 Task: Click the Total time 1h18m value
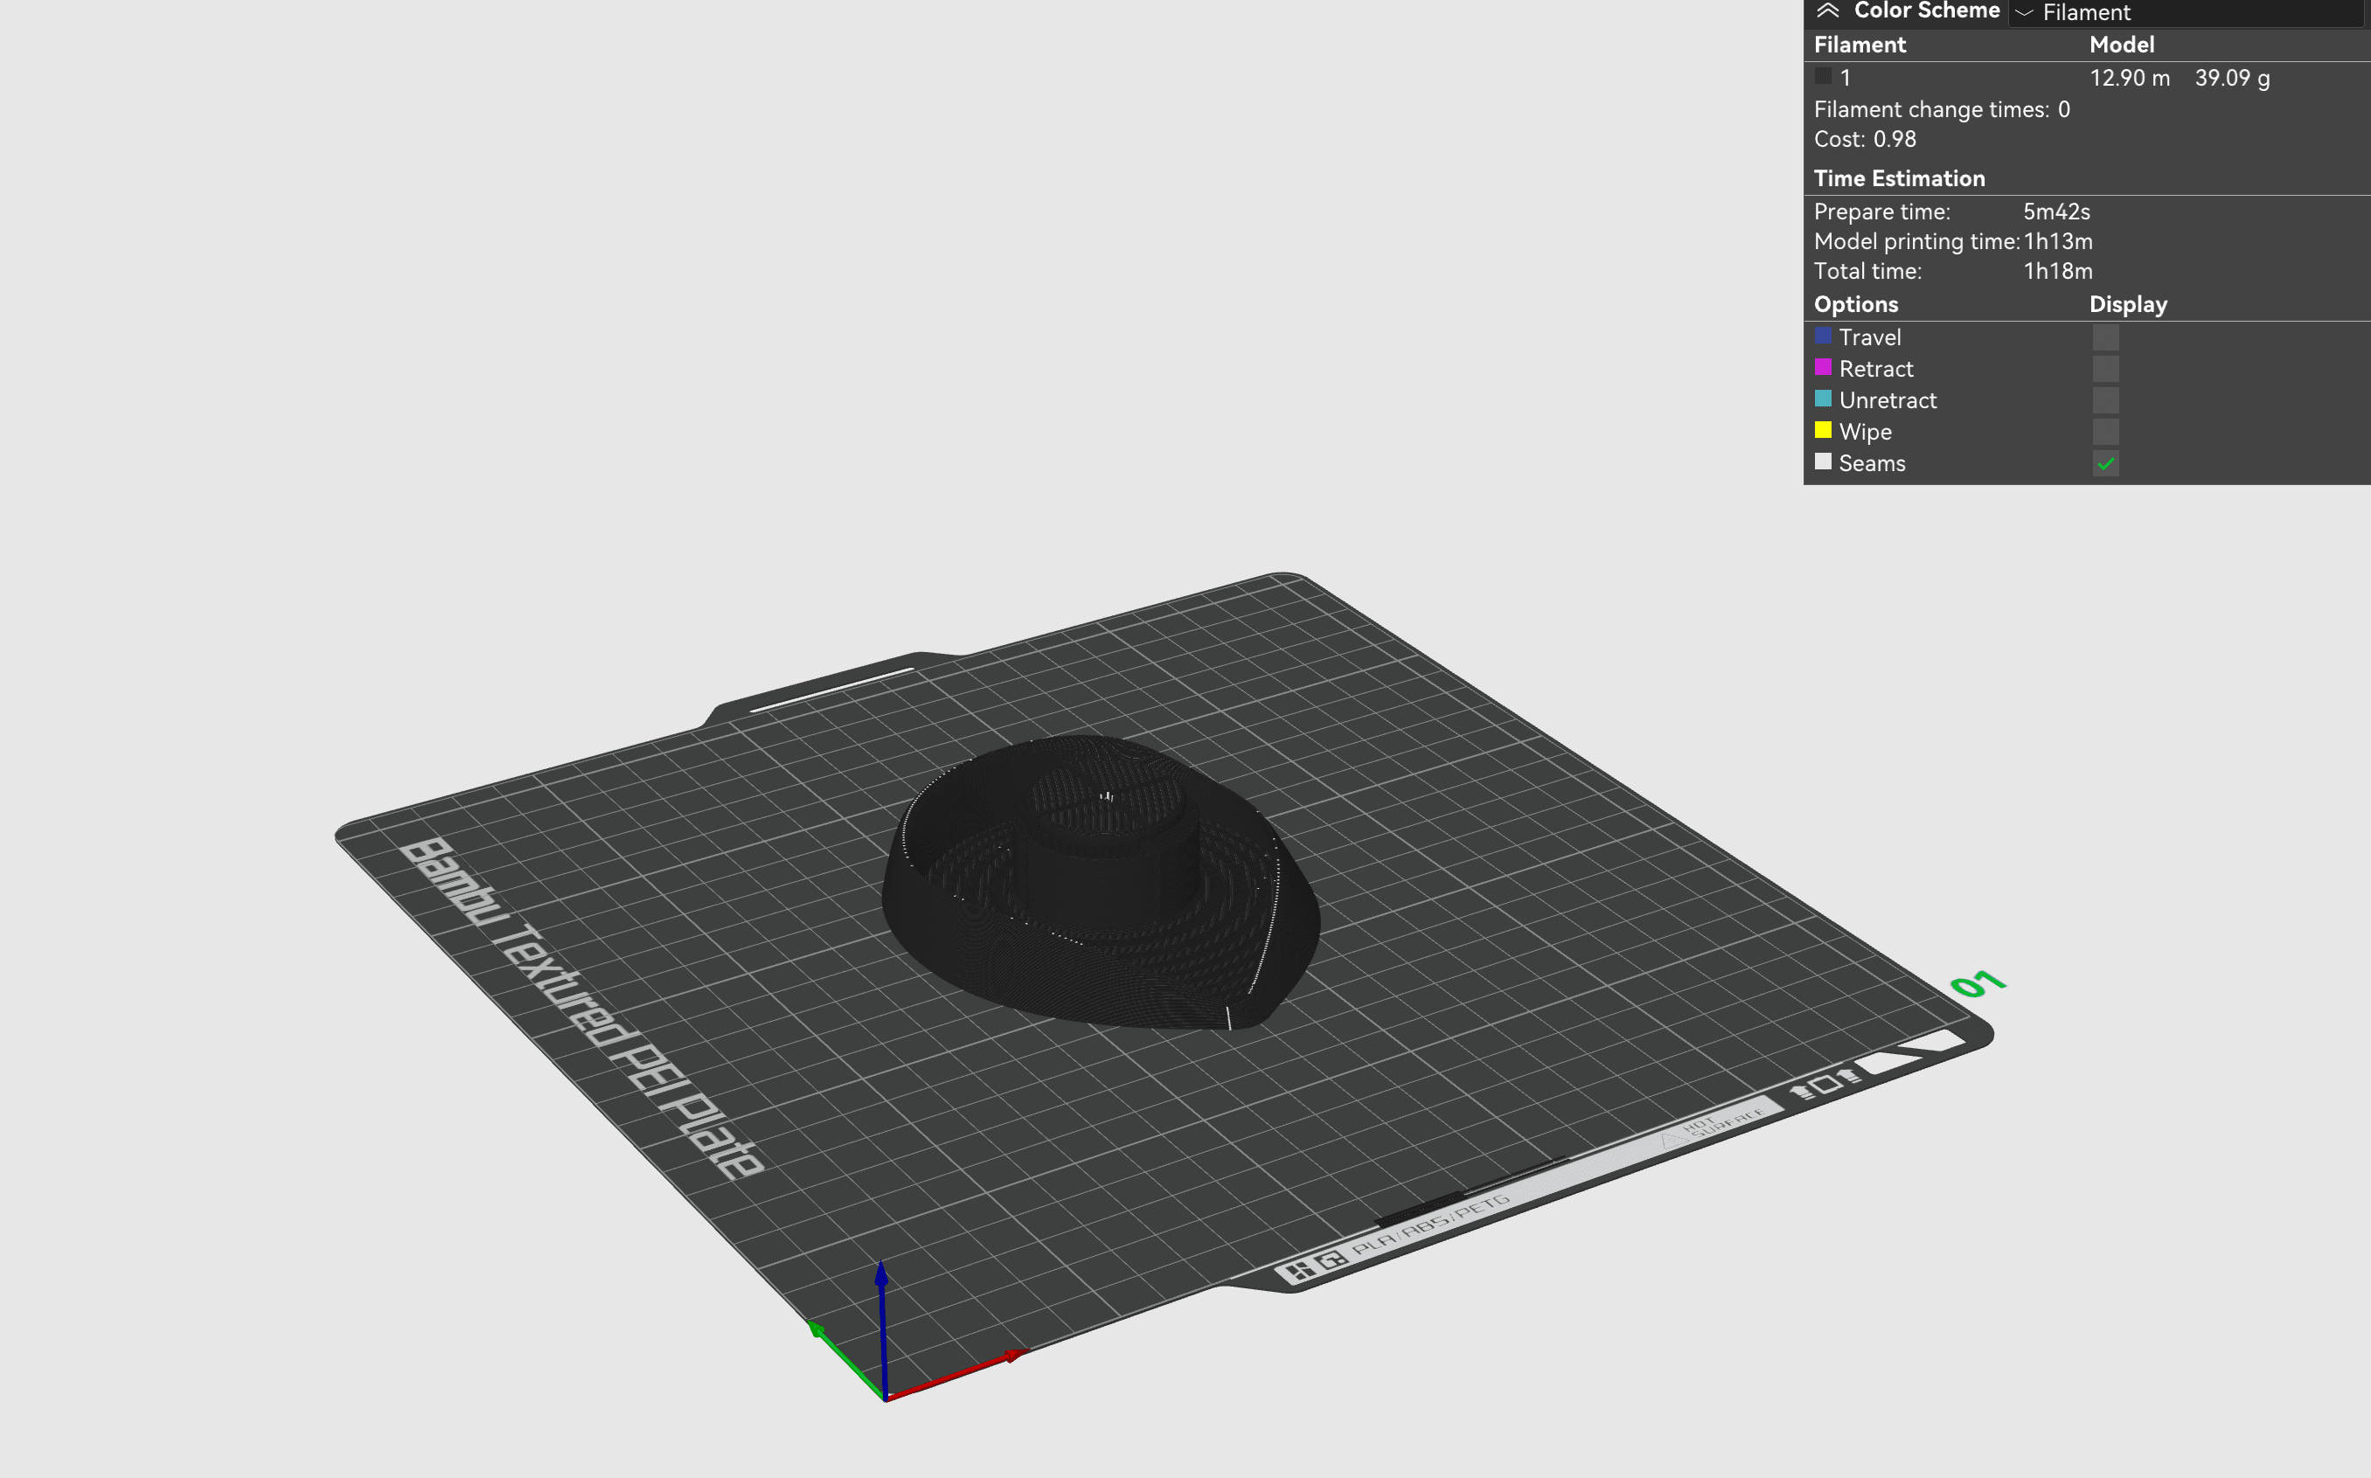coord(2057,271)
